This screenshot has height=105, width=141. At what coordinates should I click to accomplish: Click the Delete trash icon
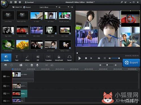tap(32, 65)
